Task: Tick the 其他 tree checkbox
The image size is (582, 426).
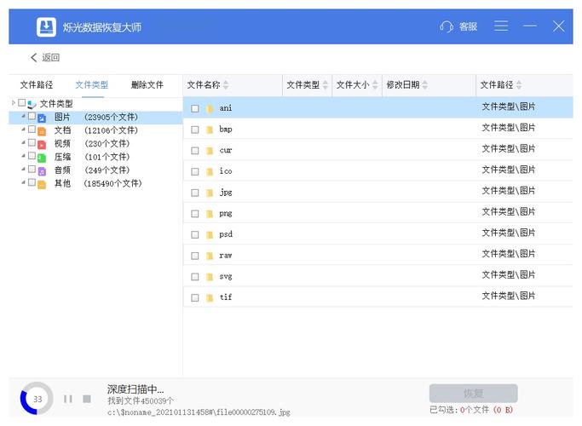Action: point(32,182)
